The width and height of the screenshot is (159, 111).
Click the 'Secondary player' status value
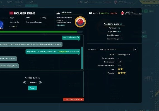(124, 55)
